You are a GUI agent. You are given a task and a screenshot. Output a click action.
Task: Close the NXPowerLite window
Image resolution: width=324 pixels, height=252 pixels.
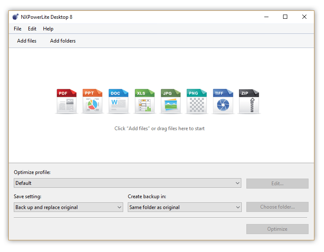(x=304, y=17)
